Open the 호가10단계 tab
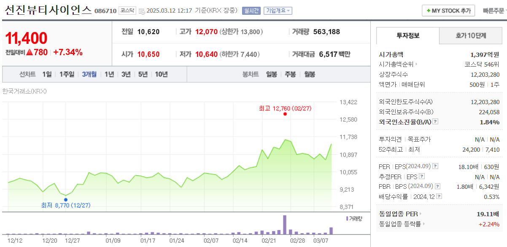 [x=471, y=35]
